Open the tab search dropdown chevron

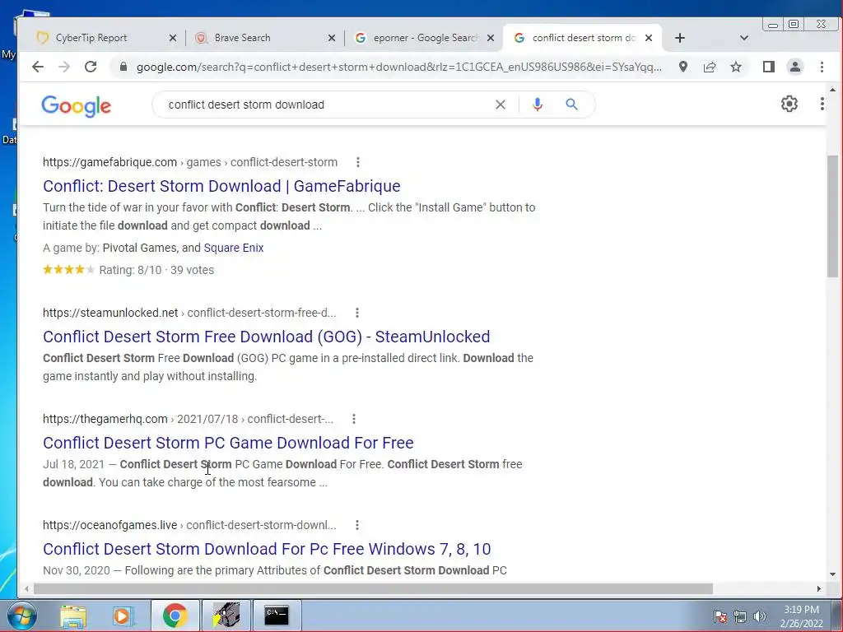(743, 38)
